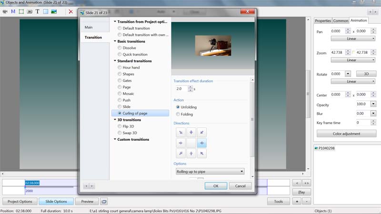Pick the up-left diagonal direction arrow
381x214 pixels.
pyautogui.click(x=201, y=153)
